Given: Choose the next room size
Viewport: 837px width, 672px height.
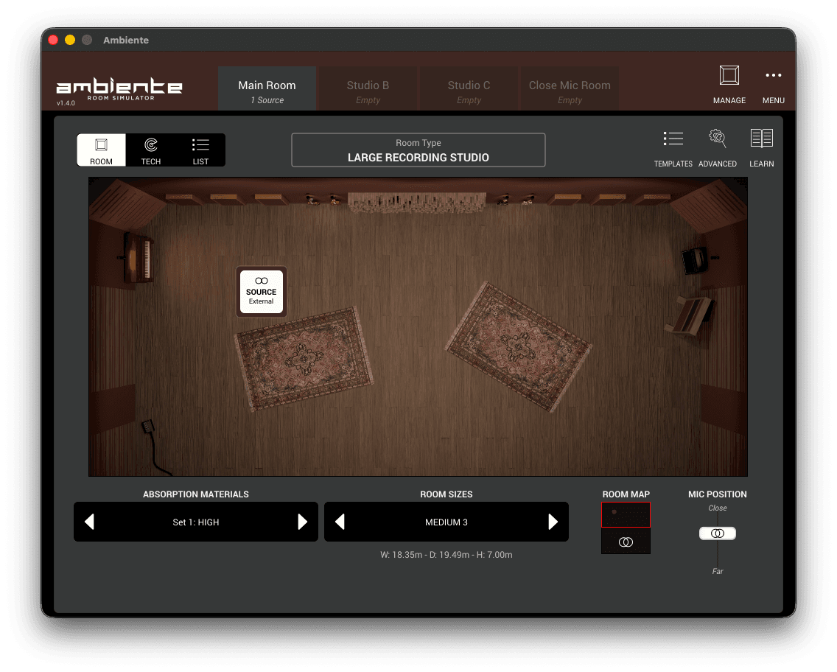Looking at the screenshot, I should pos(553,522).
